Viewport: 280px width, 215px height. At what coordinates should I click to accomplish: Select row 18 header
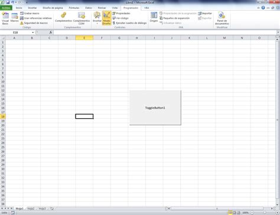point(3,116)
